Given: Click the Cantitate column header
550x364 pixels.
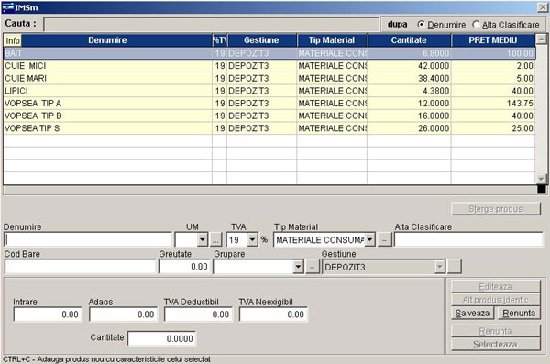Looking at the screenshot, I should (409, 40).
